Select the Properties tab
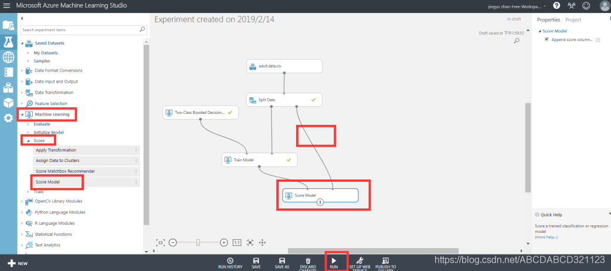 (548, 19)
